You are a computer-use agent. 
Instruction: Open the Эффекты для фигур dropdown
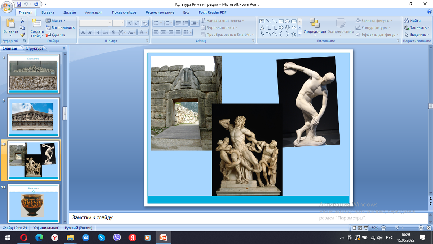(377, 35)
